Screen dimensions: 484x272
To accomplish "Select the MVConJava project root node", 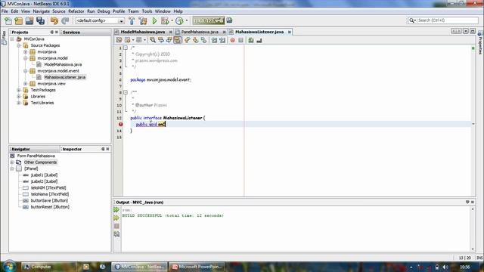I will click(x=34, y=39).
